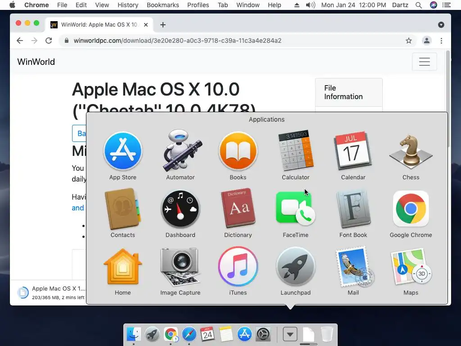The image size is (461, 346).
Task: Open a new Chrome tab
Action: pos(163,25)
